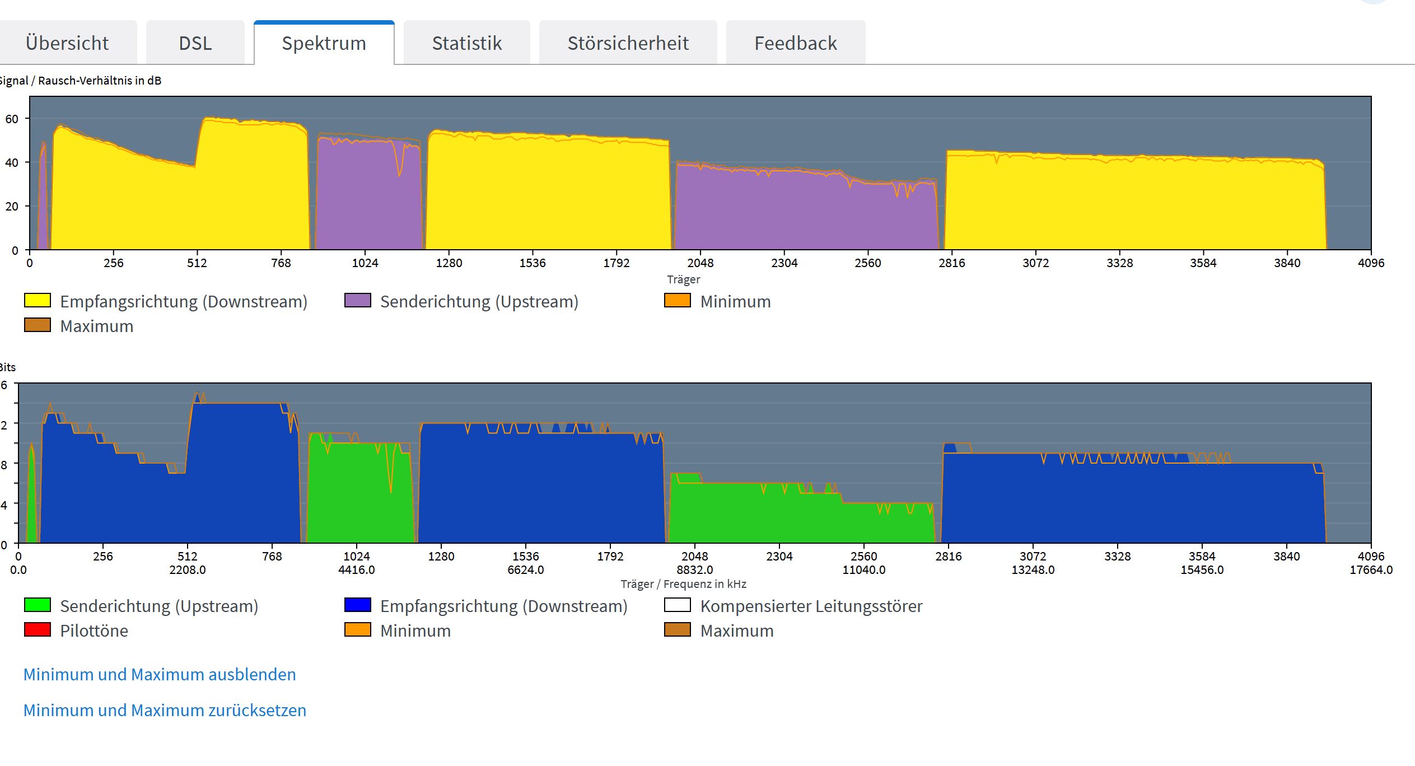Screen dimensions: 1415x766
Task: Click the purple Upstream legend swatch
Action: click(358, 301)
